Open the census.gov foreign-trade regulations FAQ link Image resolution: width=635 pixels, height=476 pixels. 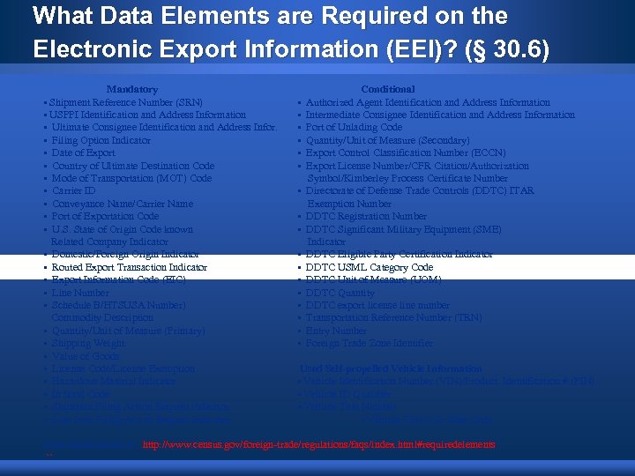tap(318, 444)
